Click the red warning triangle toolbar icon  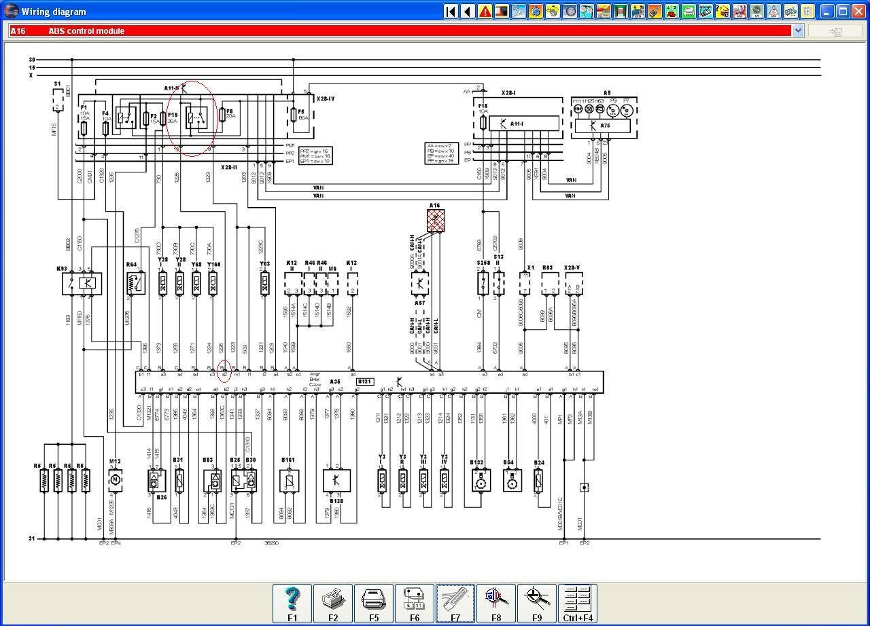point(485,12)
